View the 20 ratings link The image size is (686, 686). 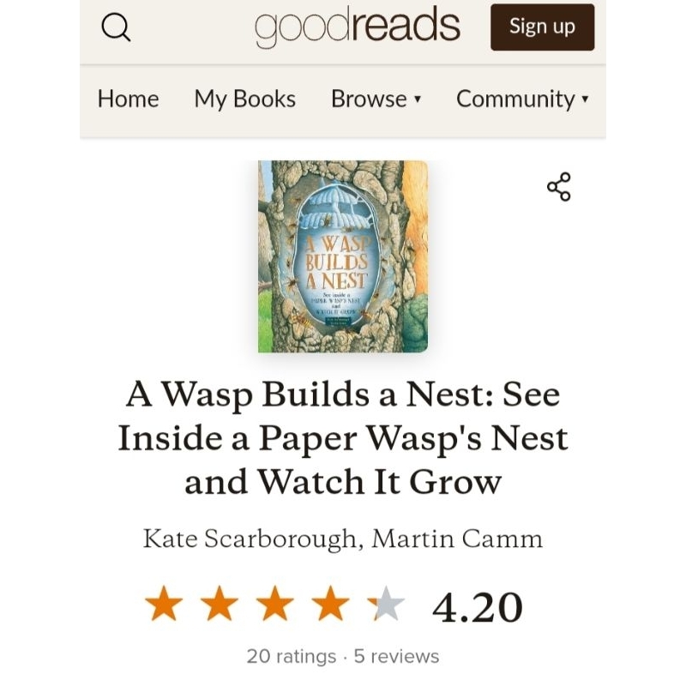[x=292, y=656]
